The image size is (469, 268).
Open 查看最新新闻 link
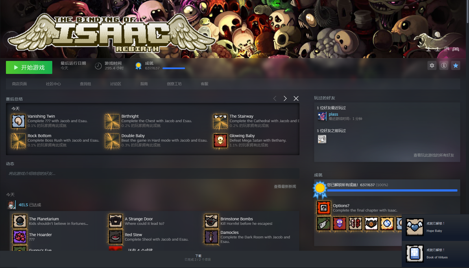click(285, 186)
